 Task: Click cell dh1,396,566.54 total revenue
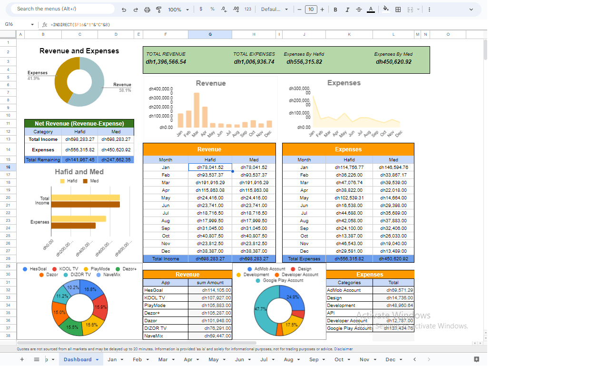point(166,62)
